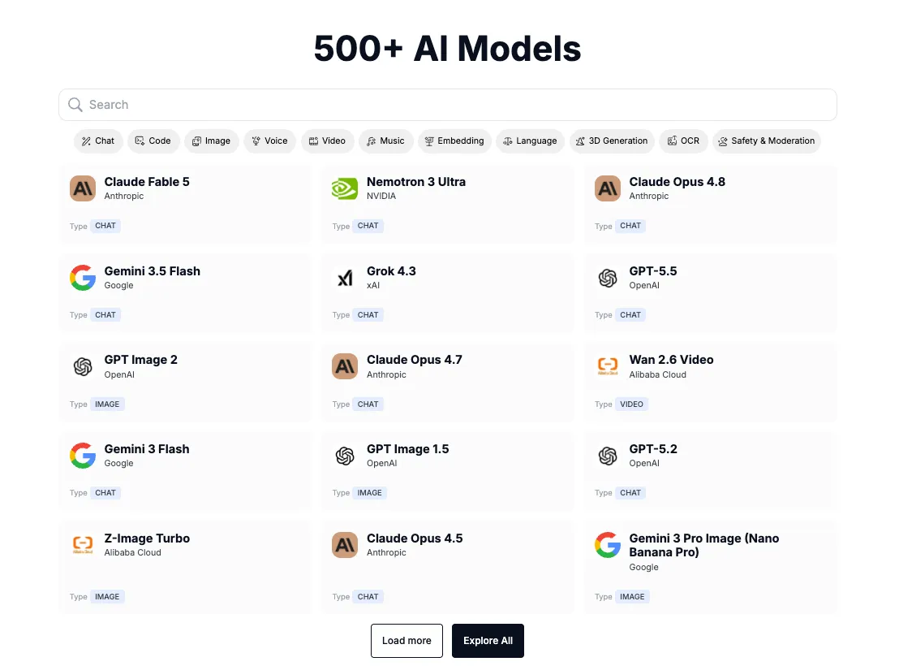
Task: Click the CHAT tag on GPT-5.2 card
Action: [630, 493]
